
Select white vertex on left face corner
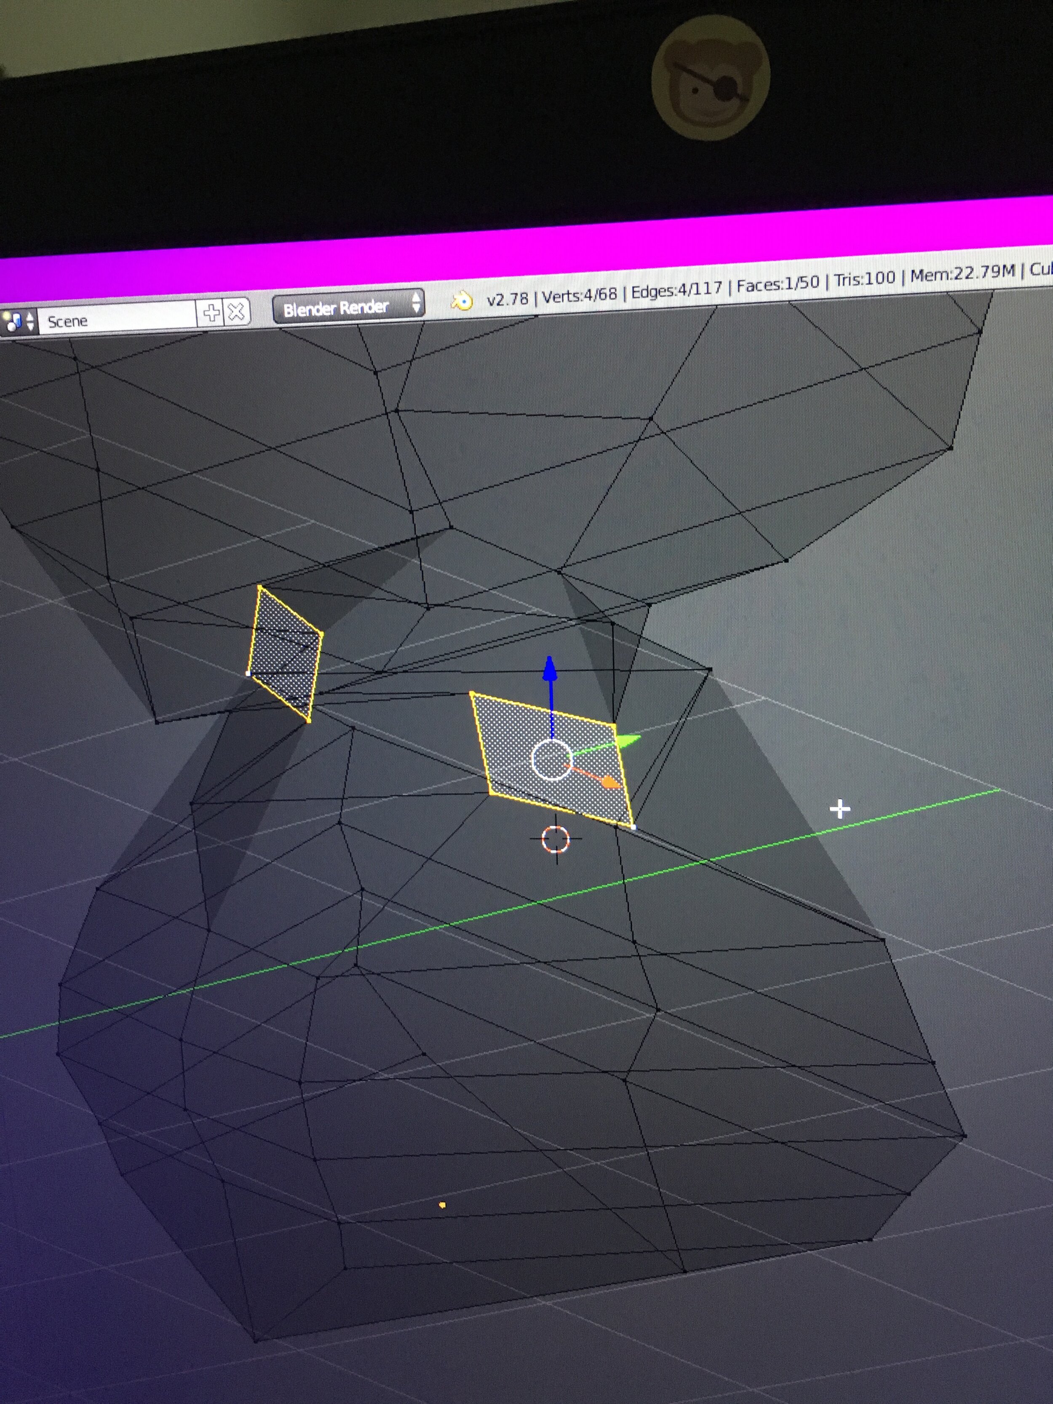(x=248, y=673)
